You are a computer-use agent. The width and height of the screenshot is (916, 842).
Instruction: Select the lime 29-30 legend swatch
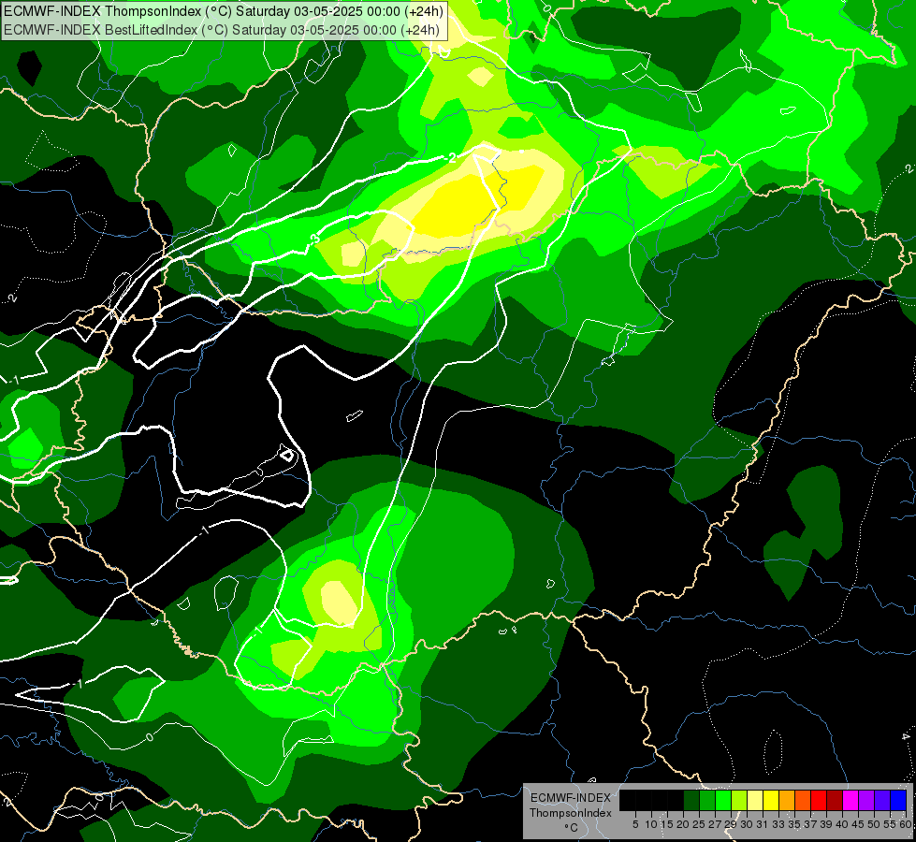(739, 800)
